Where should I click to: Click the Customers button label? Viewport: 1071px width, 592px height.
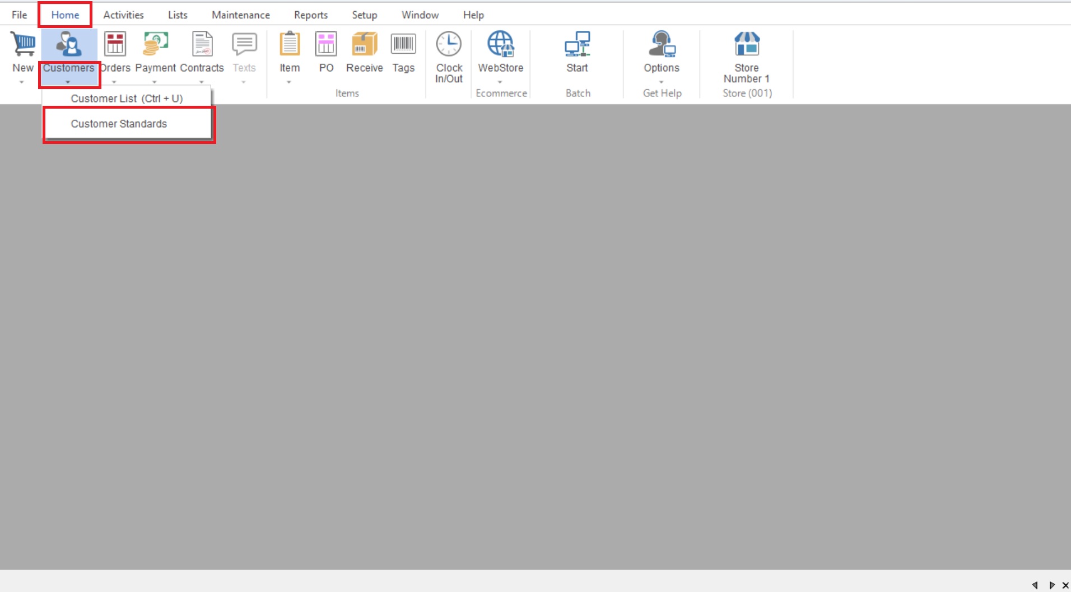tap(69, 68)
